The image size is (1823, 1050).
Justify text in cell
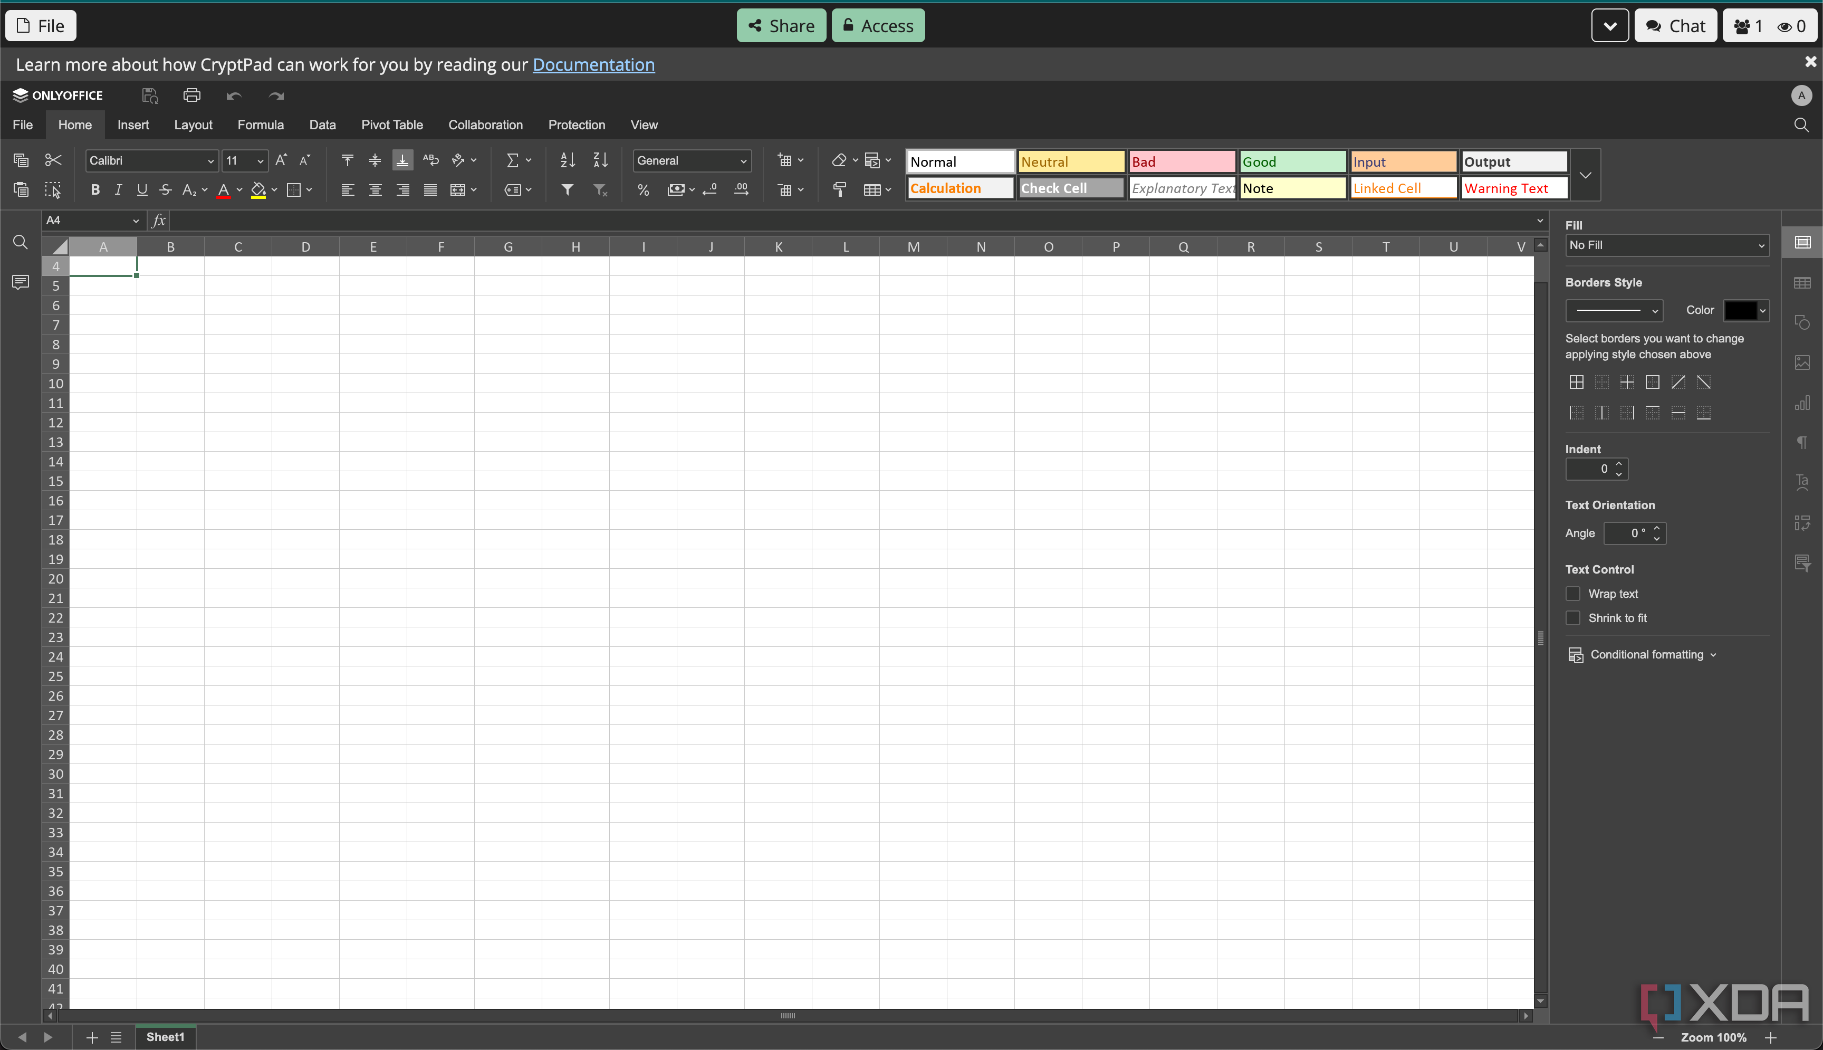(430, 189)
